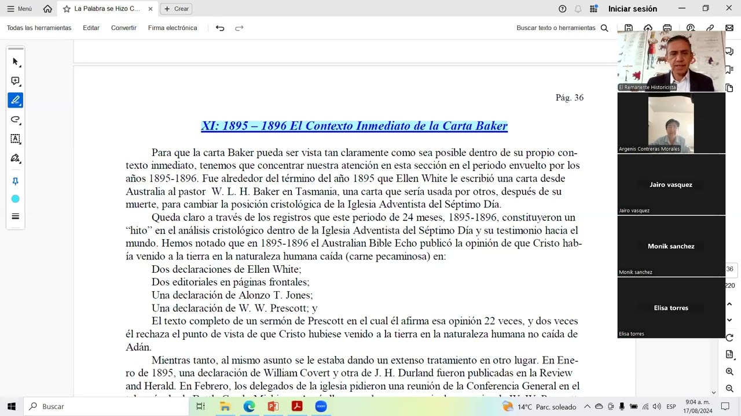
Task: Pick the freehand draw lasso tool
Action: click(x=16, y=120)
